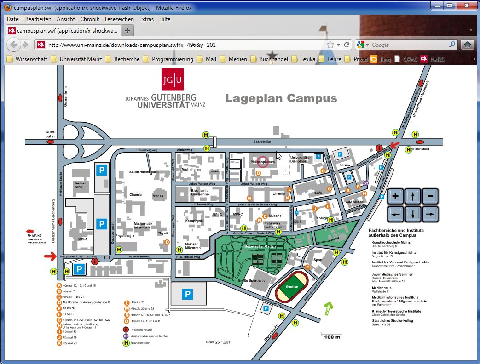Pan map down with the down arrow button

click(413, 214)
